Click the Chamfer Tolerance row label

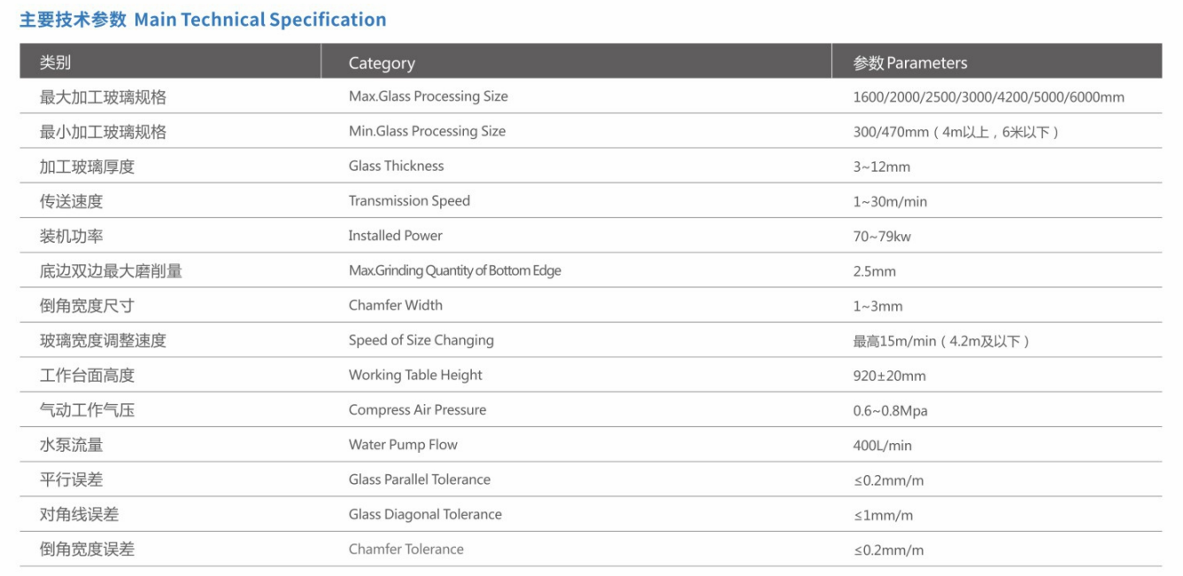(x=406, y=549)
